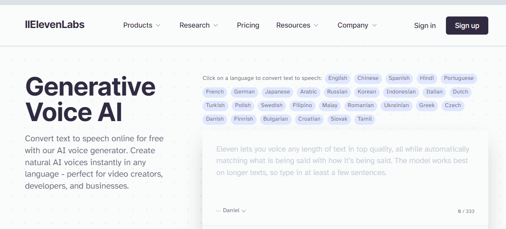
Task: Click the ElevenLabs logo
Action: pos(55,25)
